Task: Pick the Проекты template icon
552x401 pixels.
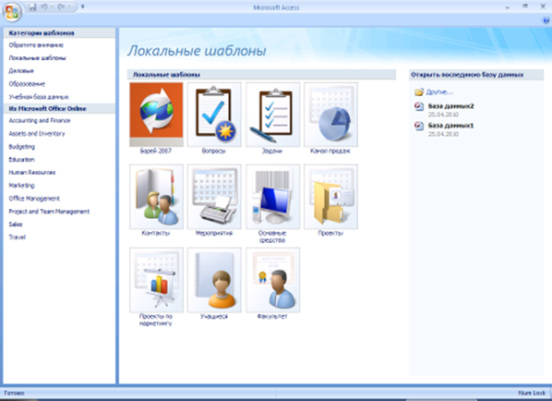Action: [330, 197]
